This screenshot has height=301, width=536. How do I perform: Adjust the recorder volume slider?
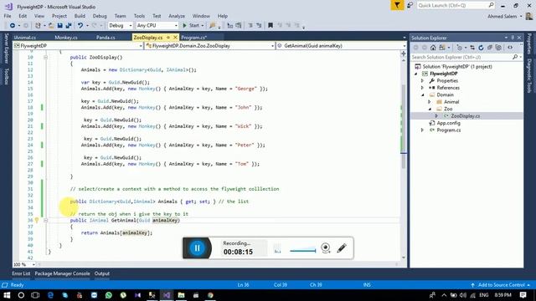[x=302, y=251]
